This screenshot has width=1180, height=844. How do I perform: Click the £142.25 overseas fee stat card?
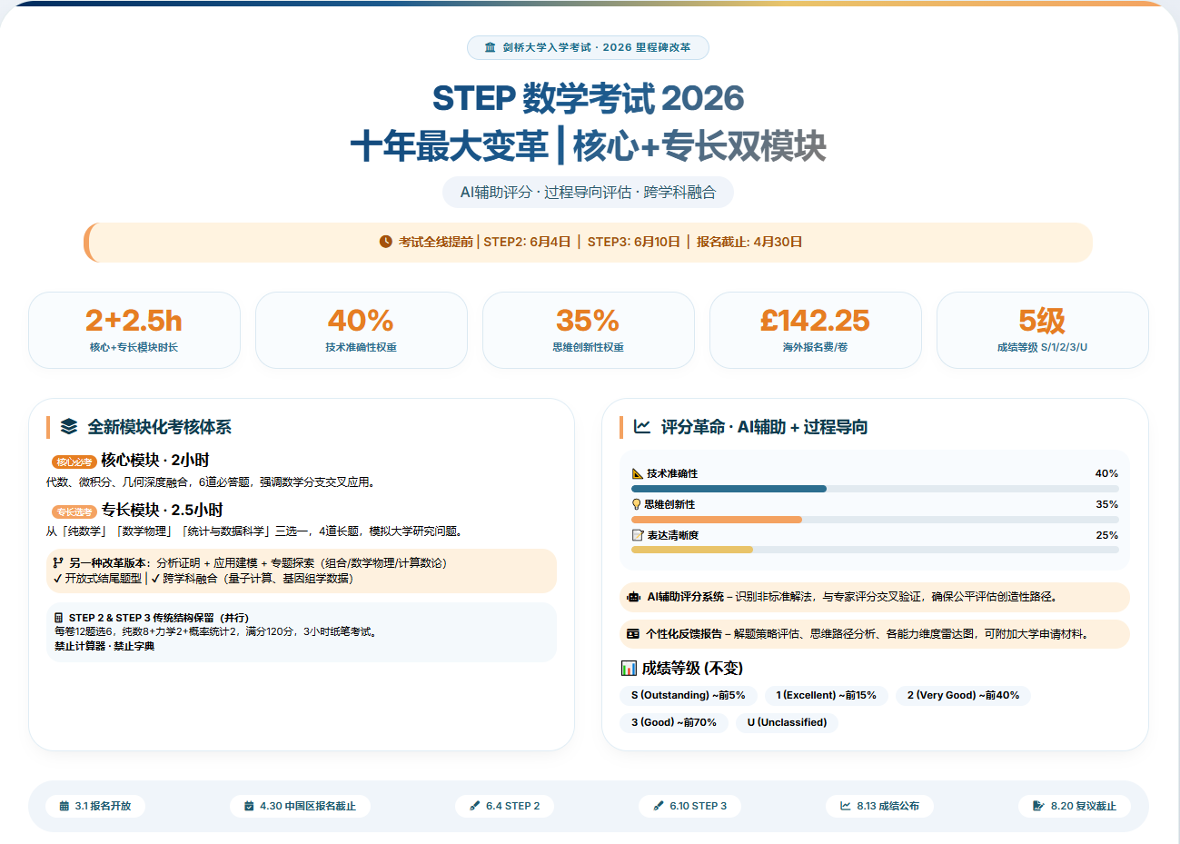[815, 330]
